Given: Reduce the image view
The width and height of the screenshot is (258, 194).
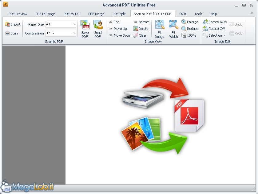Looking at the screenshot, I should click(x=190, y=29).
